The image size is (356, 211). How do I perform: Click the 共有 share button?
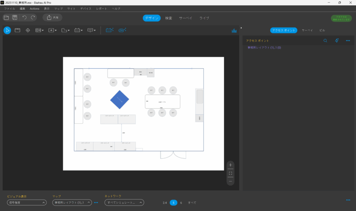52,17
